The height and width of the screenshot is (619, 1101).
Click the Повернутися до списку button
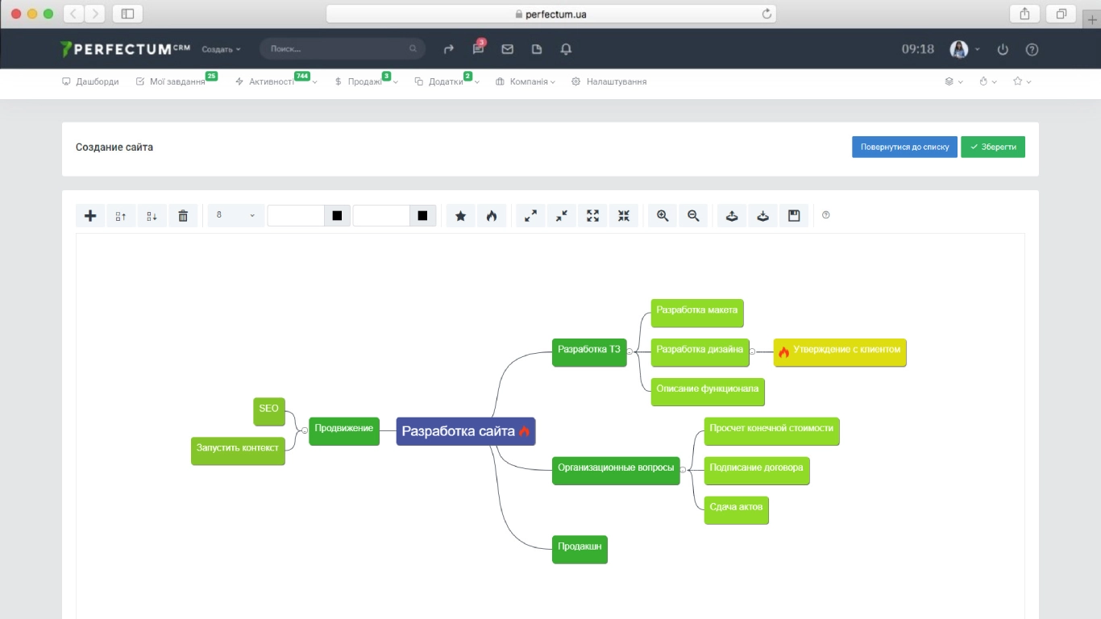904,147
